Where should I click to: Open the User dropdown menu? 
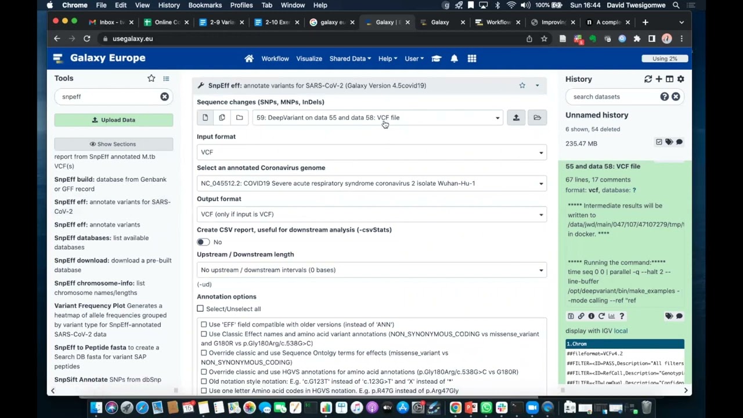pos(414,59)
